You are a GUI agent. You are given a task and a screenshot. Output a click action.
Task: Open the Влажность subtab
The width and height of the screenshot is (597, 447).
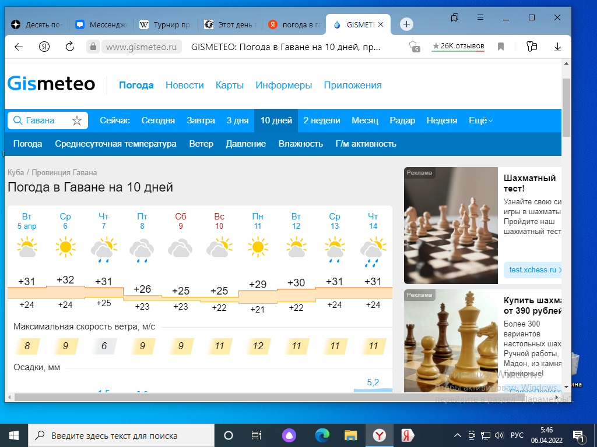(300, 144)
